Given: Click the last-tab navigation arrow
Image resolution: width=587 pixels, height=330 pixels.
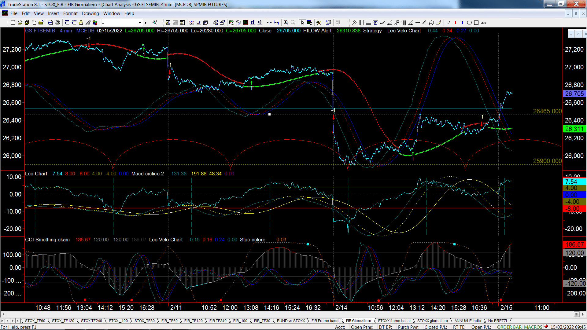Looking at the screenshot, I should pyautogui.click(x=18, y=321).
